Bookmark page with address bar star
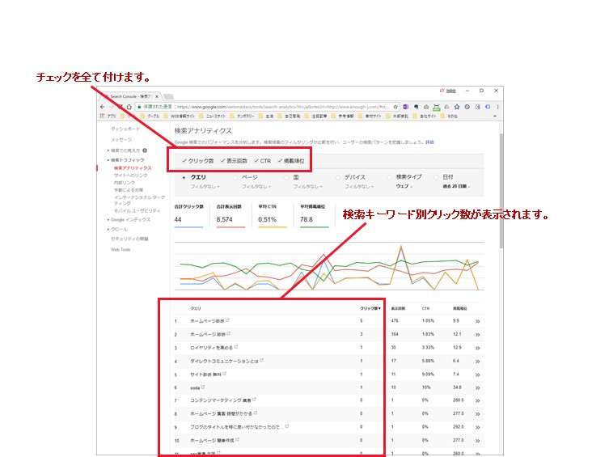 (395, 107)
